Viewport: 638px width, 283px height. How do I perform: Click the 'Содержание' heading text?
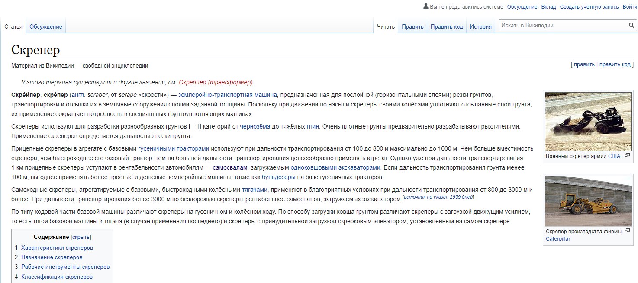click(x=51, y=237)
